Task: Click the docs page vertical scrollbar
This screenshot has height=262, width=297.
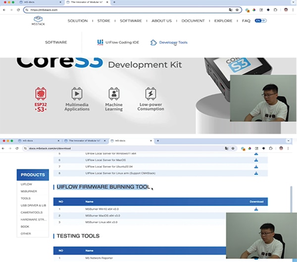Action: [291, 199]
